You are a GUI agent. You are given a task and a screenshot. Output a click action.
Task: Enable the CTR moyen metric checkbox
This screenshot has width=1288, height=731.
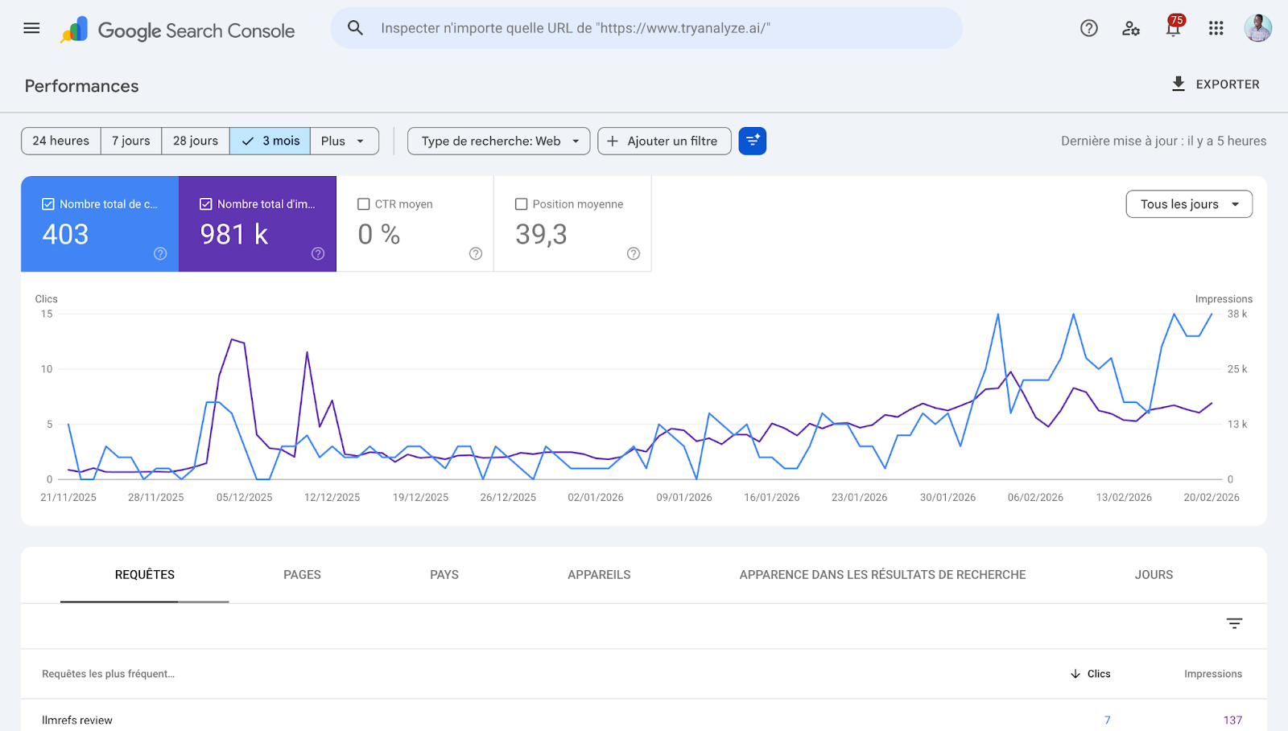coord(363,203)
